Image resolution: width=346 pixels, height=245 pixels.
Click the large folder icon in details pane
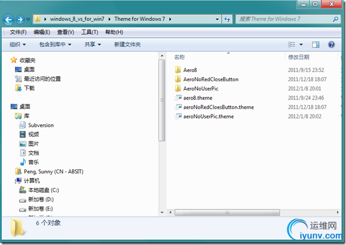(x=17, y=228)
